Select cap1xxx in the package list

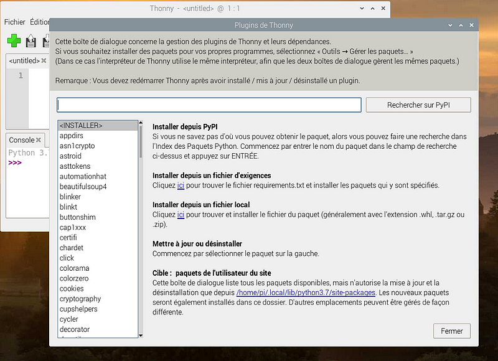coord(98,227)
